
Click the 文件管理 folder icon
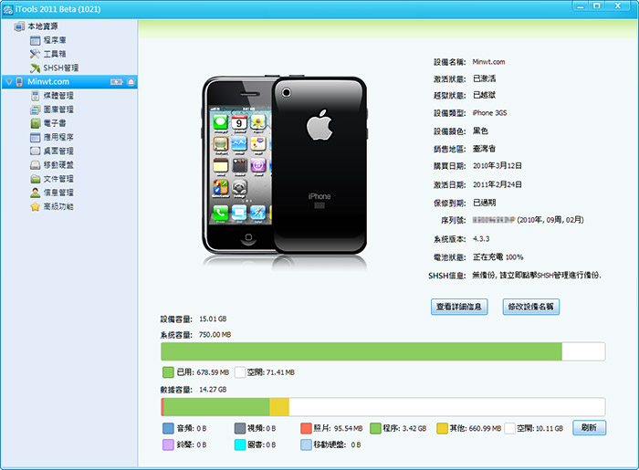point(35,179)
